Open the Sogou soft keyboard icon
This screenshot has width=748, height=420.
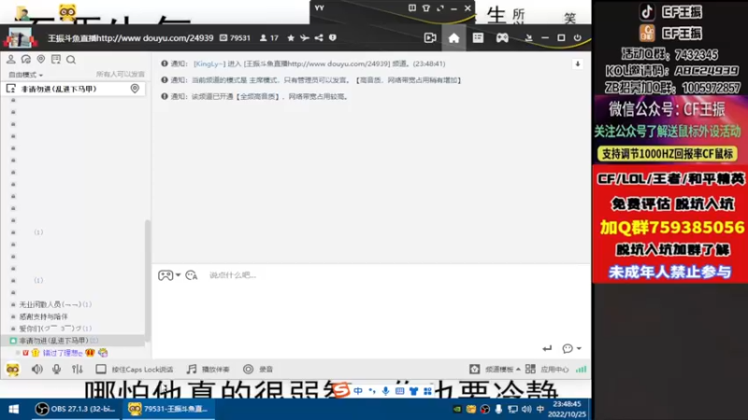(400, 391)
